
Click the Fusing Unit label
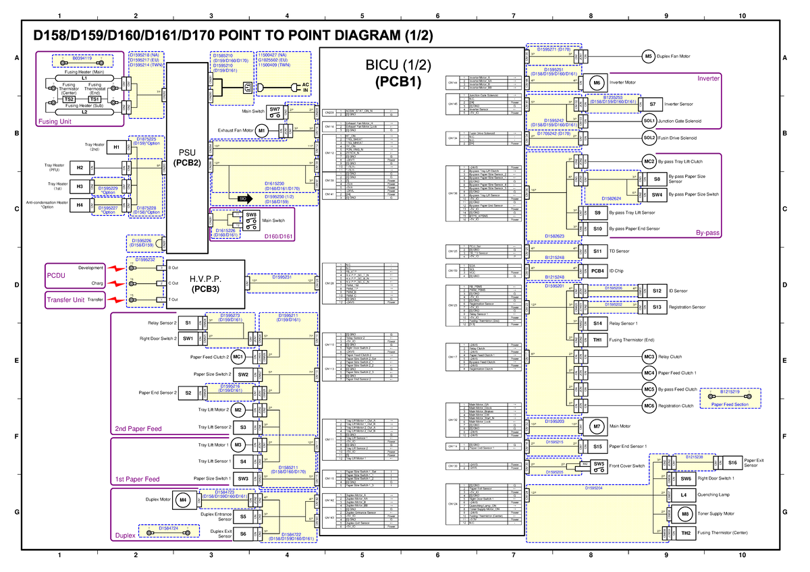point(56,121)
